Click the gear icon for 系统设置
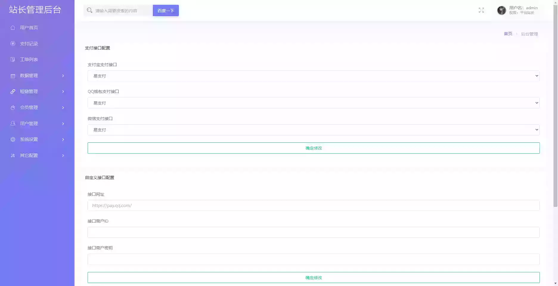This screenshot has width=558, height=286. click(x=13, y=139)
